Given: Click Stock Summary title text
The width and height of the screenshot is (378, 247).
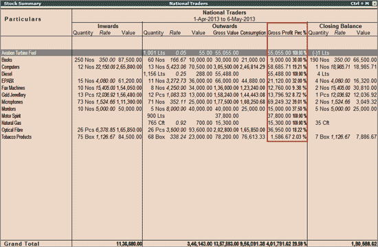Looking at the screenshot, I should 23,3.
